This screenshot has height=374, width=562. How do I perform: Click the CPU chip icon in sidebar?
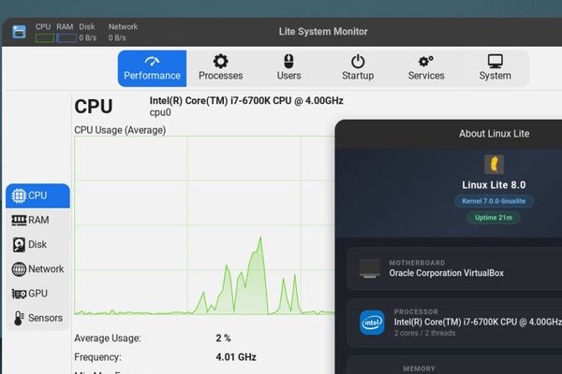click(x=19, y=195)
